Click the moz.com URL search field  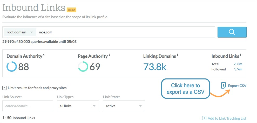tap(126, 32)
